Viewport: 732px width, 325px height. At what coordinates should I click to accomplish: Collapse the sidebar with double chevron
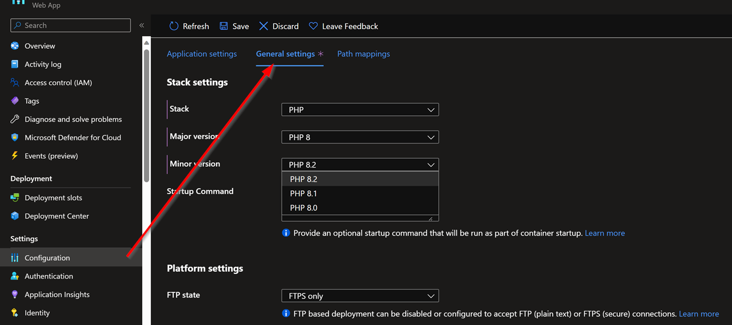click(142, 25)
